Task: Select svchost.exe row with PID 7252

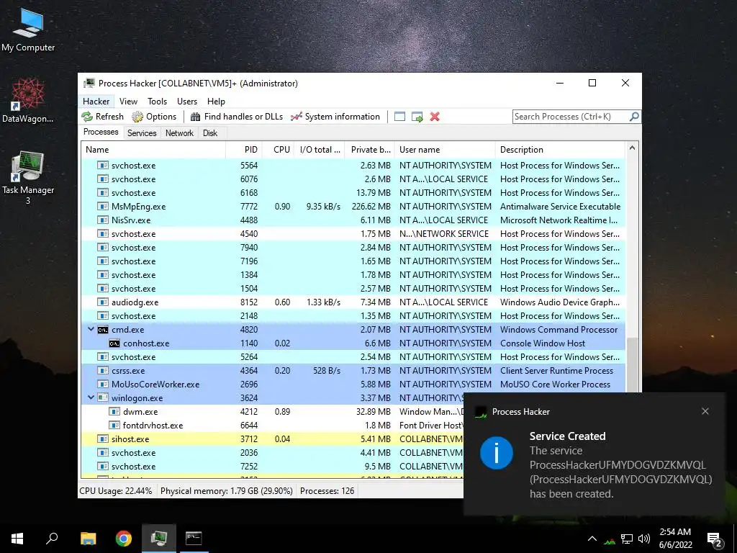Action: (x=272, y=467)
